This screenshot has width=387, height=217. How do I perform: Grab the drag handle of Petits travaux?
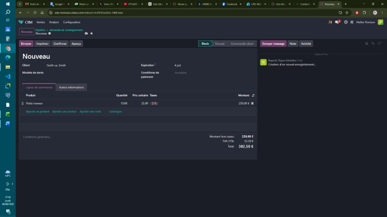pyautogui.click(x=22, y=103)
